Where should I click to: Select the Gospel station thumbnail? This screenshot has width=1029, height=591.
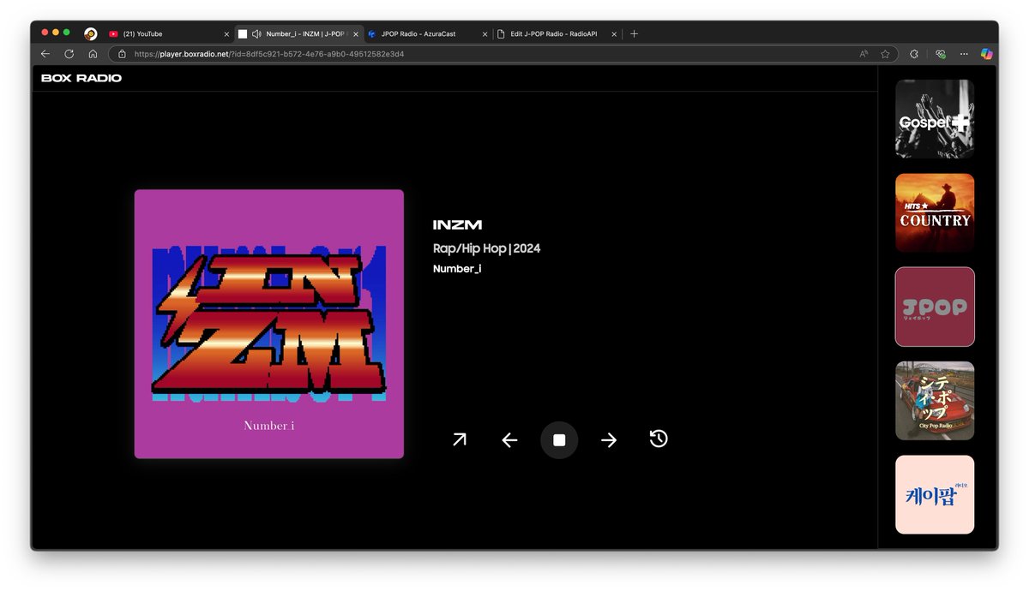[935, 119]
